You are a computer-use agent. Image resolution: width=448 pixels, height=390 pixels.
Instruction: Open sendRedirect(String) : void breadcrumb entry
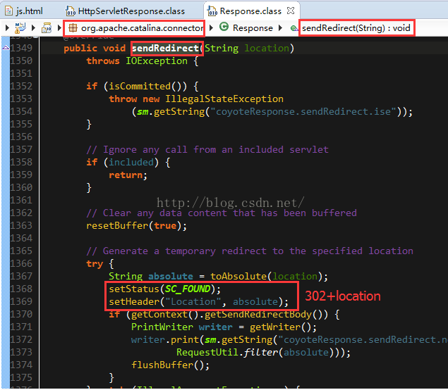(356, 28)
